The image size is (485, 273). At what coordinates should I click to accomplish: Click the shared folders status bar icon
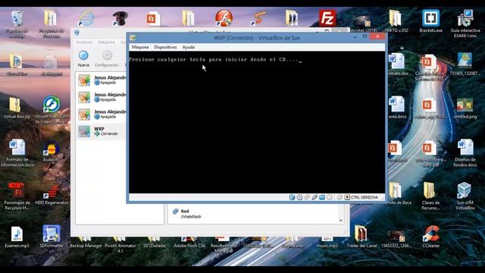click(322, 197)
